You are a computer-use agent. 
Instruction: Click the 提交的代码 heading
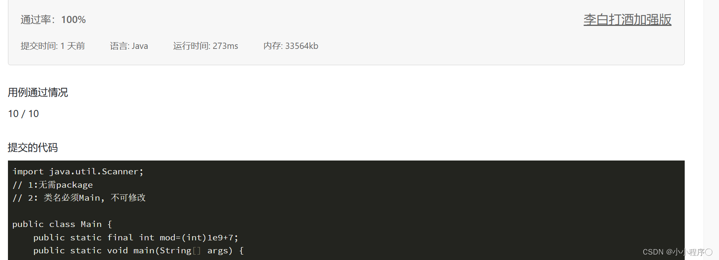click(33, 148)
